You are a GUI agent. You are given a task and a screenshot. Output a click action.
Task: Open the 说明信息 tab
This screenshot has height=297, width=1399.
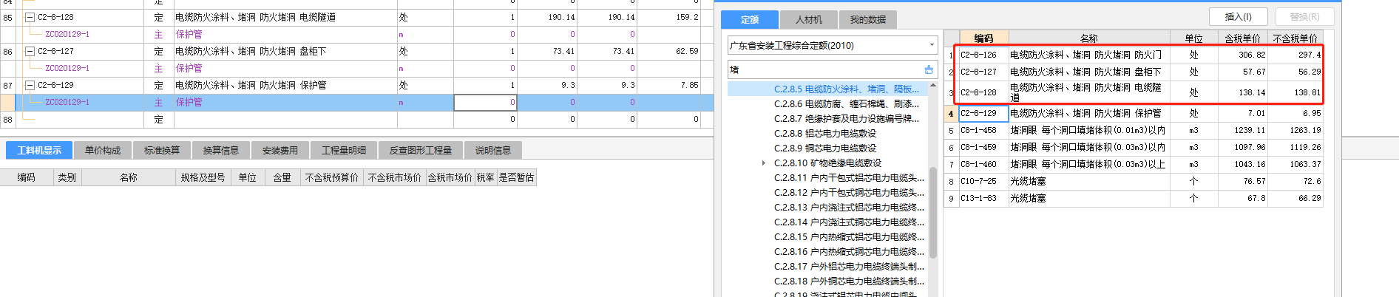pos(493,150)
